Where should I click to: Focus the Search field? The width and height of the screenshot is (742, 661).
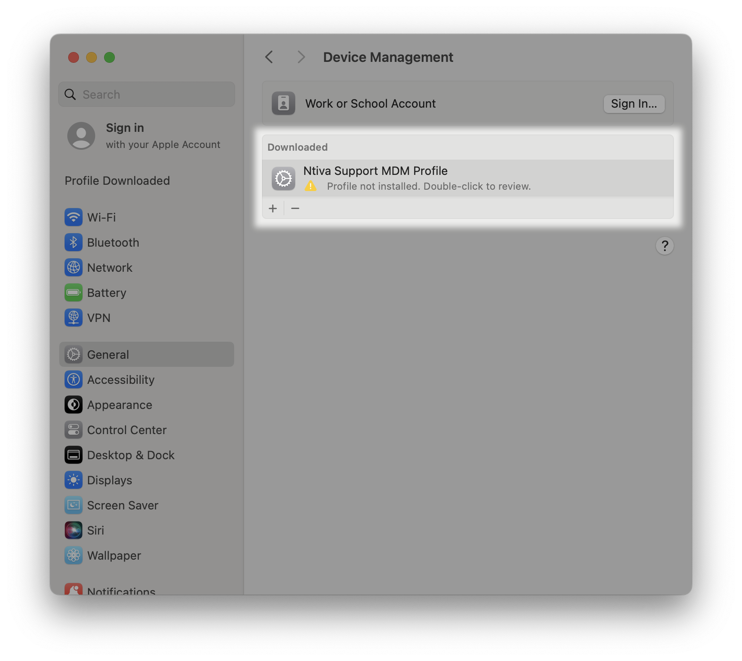(x=147, y=95)
